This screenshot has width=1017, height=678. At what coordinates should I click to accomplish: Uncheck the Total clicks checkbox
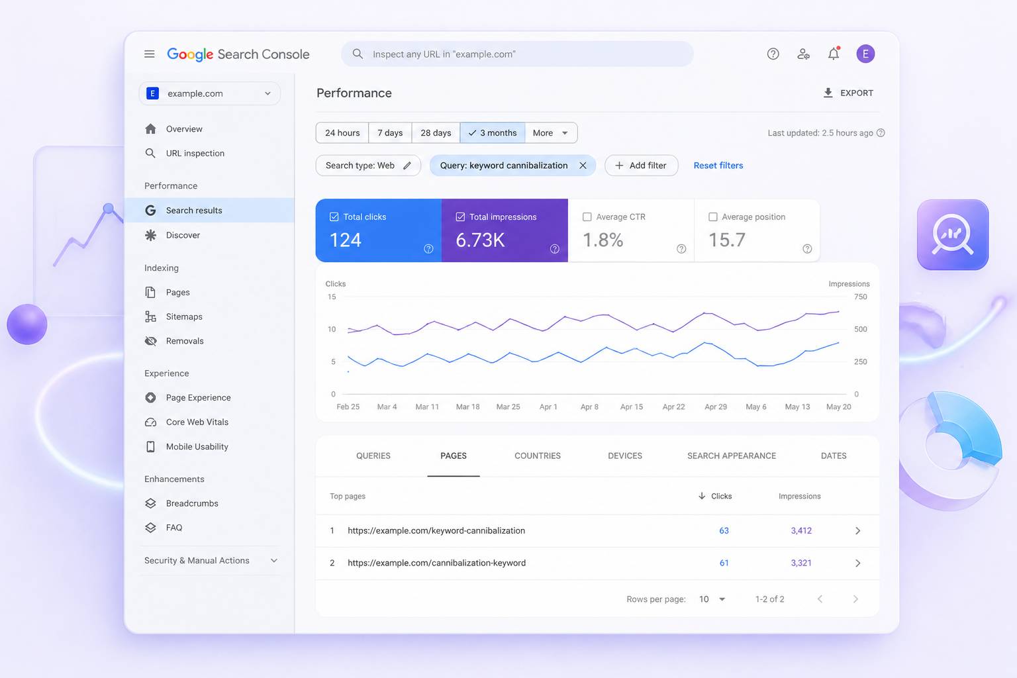pos(334,217)
